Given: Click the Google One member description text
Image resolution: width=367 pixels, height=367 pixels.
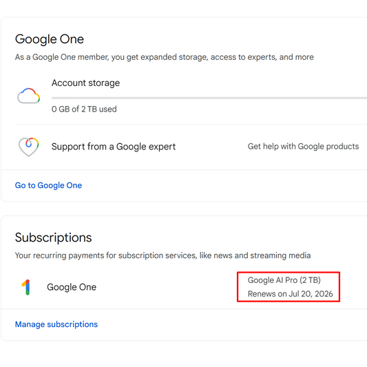Looking at the screenshot, I should 165,57.
